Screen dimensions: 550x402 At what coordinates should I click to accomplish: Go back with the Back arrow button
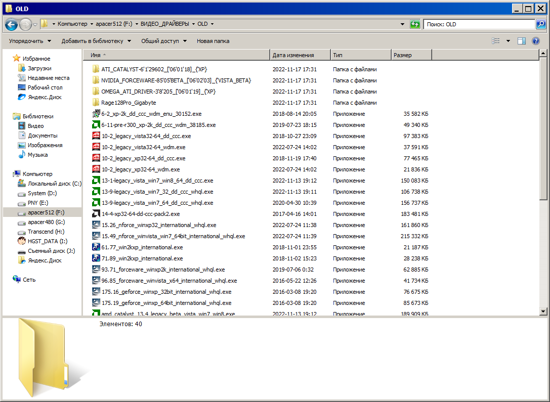pos(11,24)
